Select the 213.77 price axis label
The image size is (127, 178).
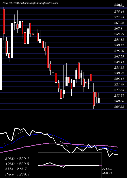[x=119, y=95]
